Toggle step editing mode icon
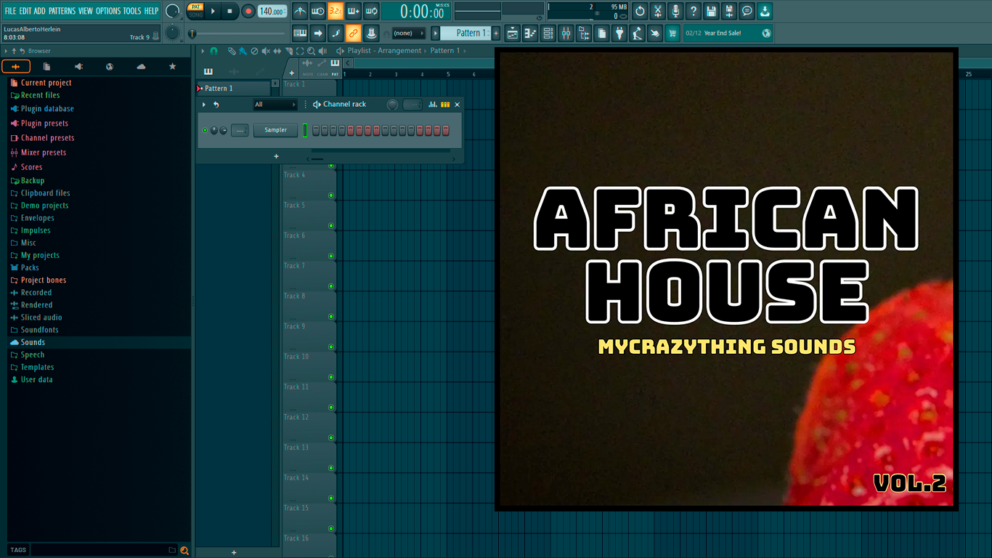 pos(336,33)
